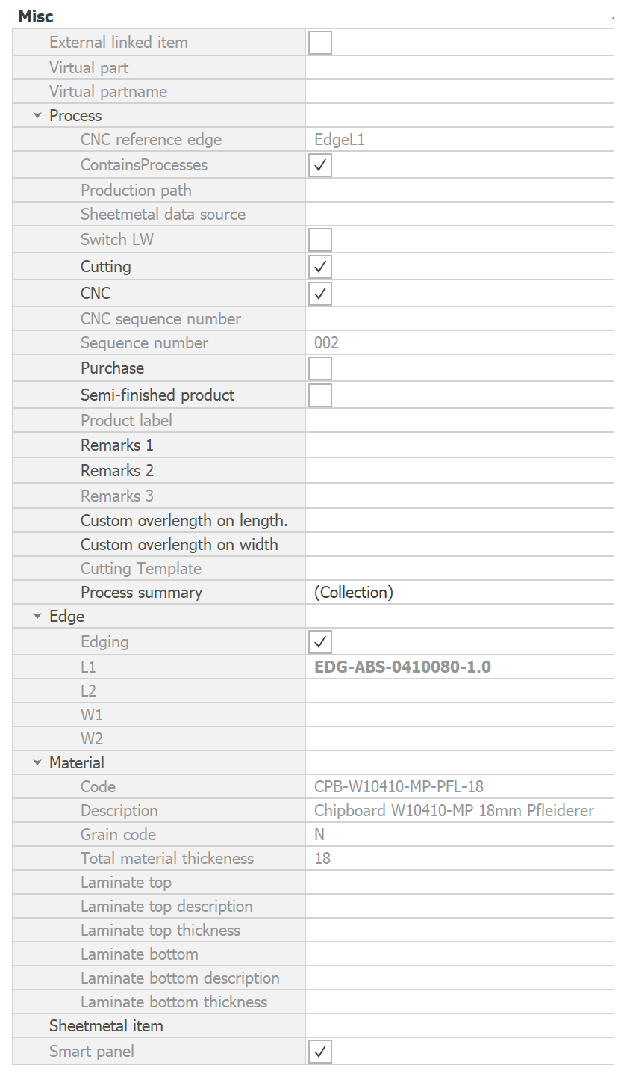Collapse the Material section arrow
The height and width of the screenshot is (1077, 627).
[x=37, y=763]
